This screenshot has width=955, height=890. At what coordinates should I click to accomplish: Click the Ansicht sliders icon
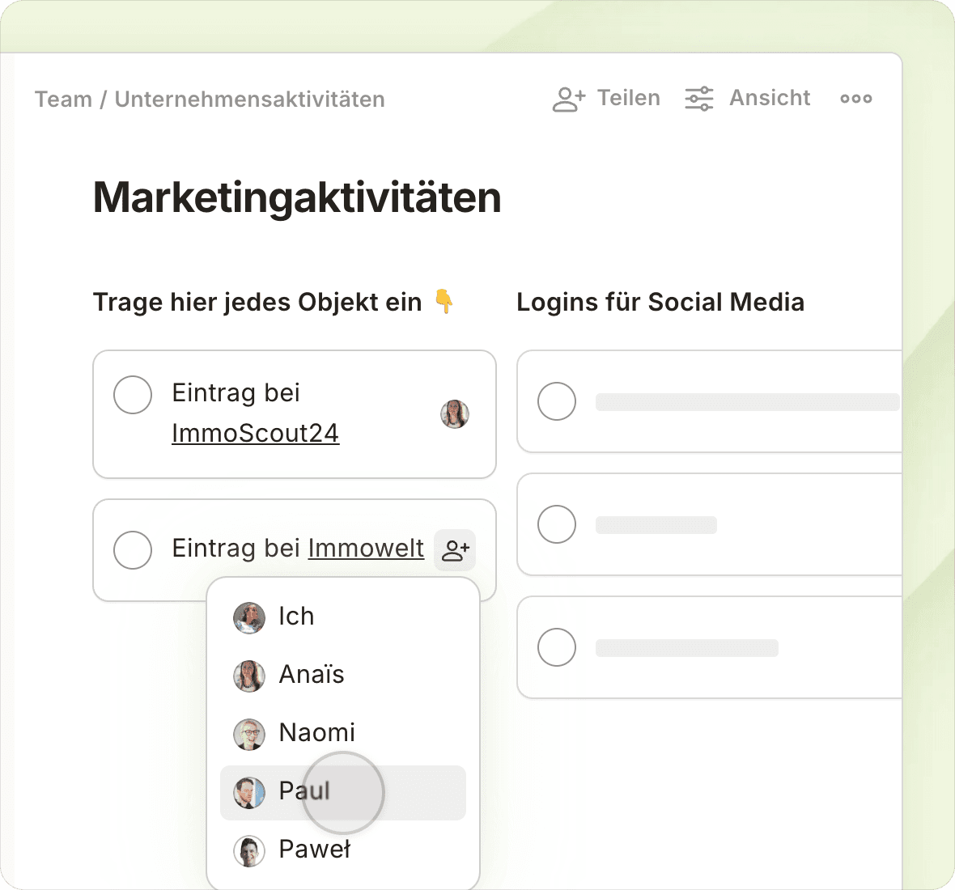tap(699, 99)
